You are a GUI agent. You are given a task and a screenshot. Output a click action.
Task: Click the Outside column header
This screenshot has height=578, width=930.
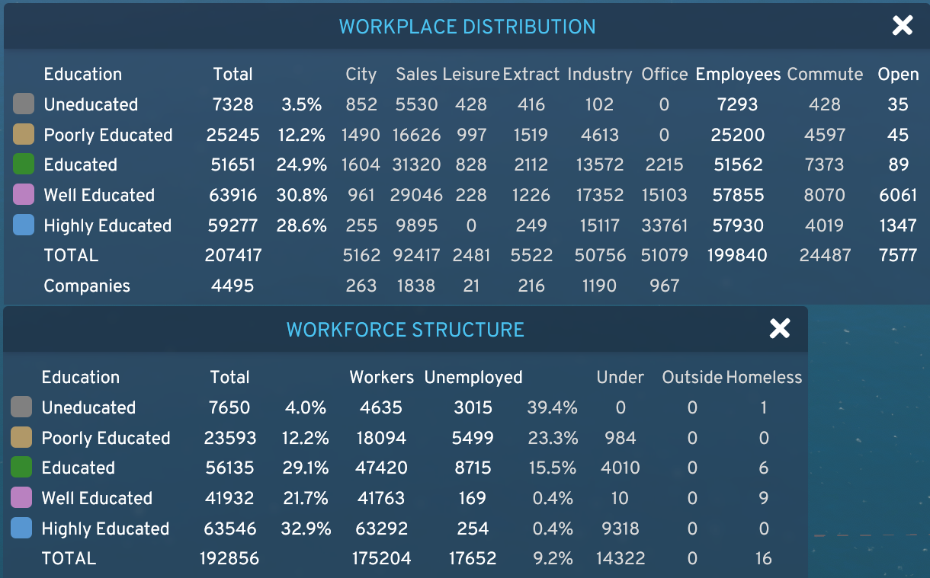(692, 378)
